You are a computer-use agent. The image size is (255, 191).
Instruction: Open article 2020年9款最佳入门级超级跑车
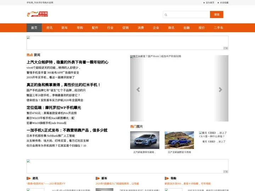(x=117, y=184)
